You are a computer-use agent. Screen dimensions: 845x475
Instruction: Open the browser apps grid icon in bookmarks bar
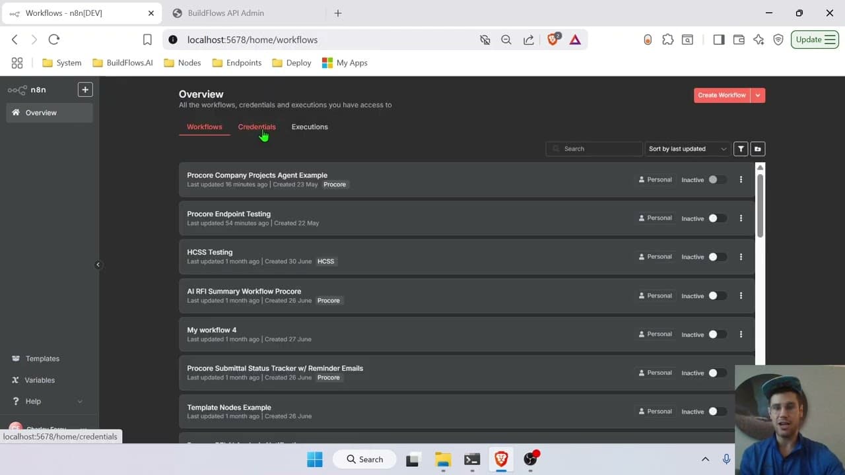[17, 63]
